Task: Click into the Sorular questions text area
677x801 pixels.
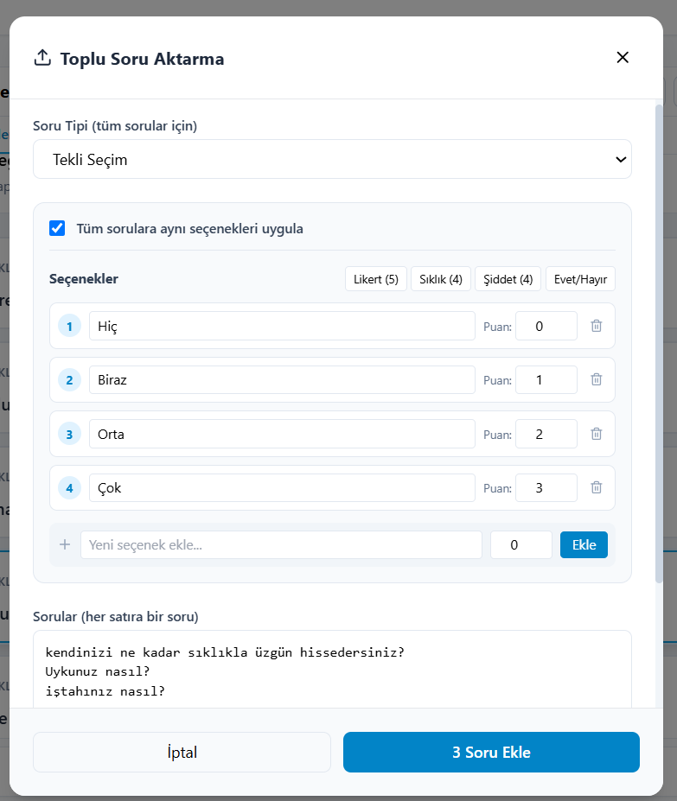Action: click(332, 669)
